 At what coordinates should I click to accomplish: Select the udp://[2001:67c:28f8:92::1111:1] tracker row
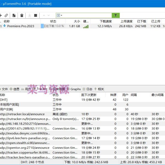[82, 128]
